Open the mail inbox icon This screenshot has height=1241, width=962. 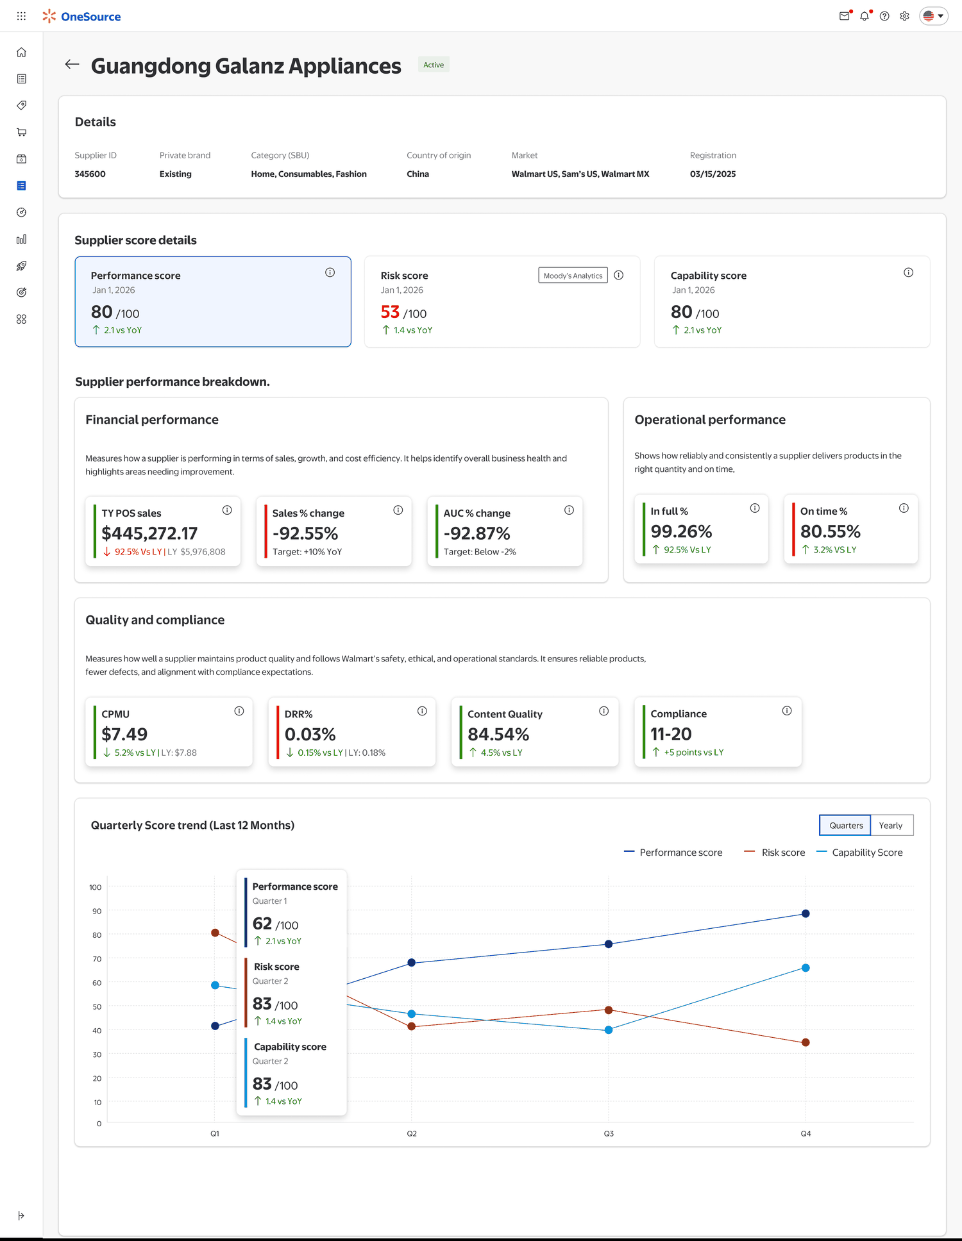click(x=845, y=16)
